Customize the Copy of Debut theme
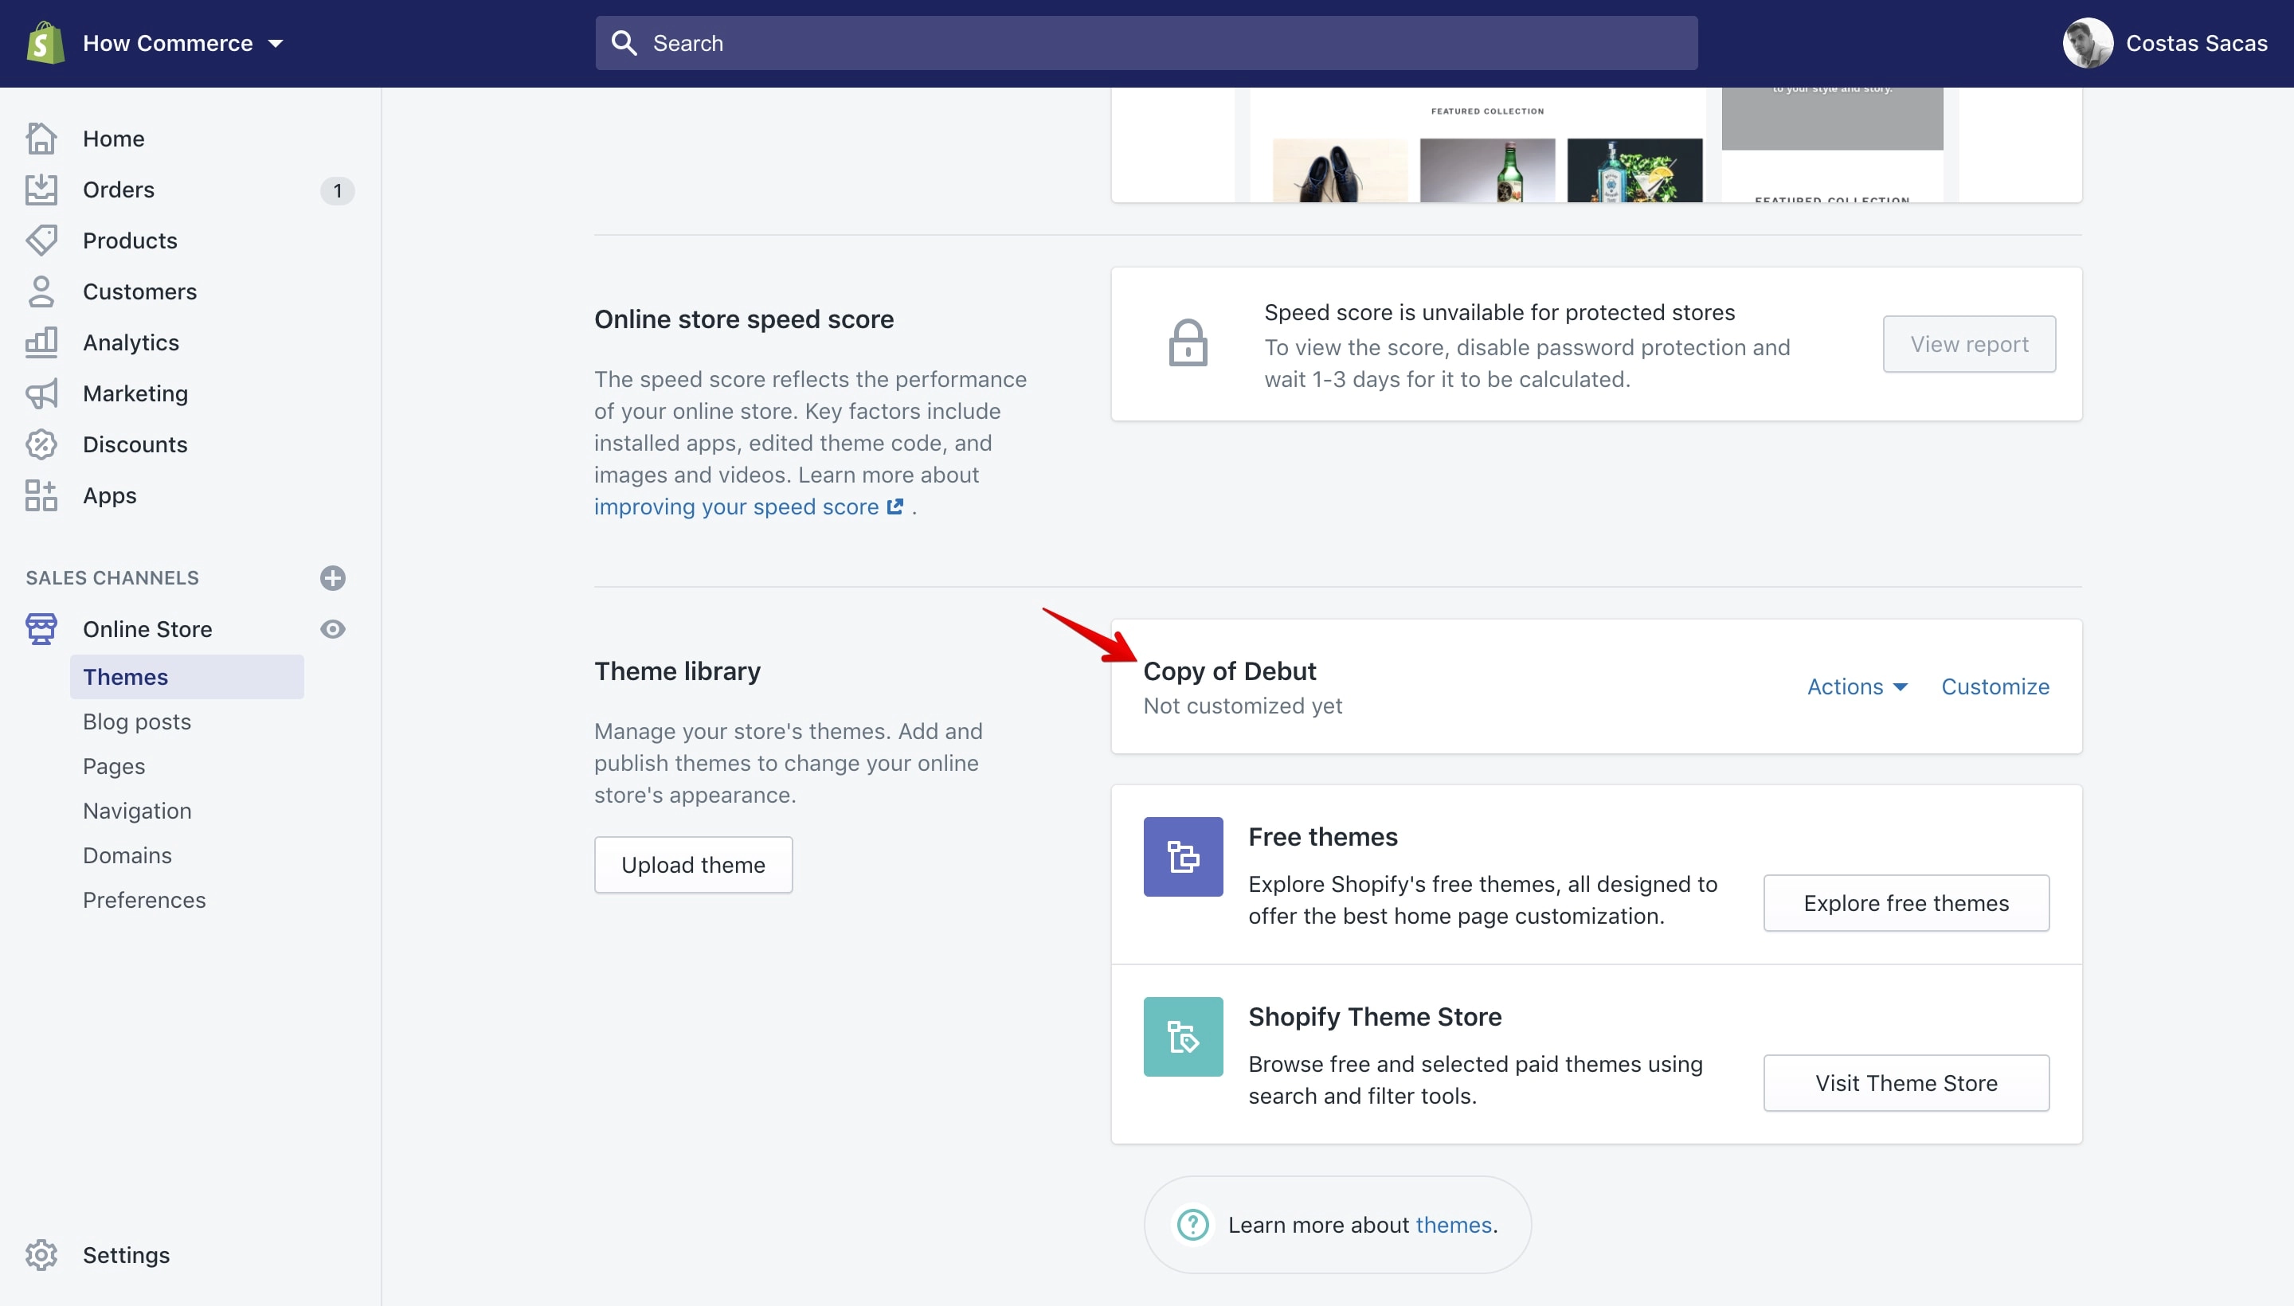The image size is (2294, 1306). click(1995, 686)
